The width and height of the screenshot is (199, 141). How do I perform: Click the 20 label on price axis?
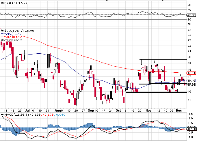pyautogui.click(x=189, y=57)
